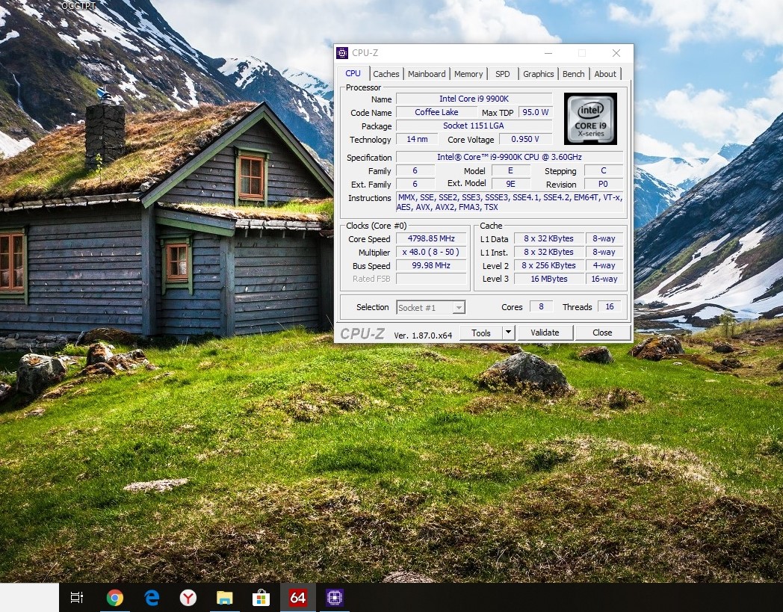Minimize the CPU-Z window
The width and height of the screenshot is (783, 612).
point(548,53)
